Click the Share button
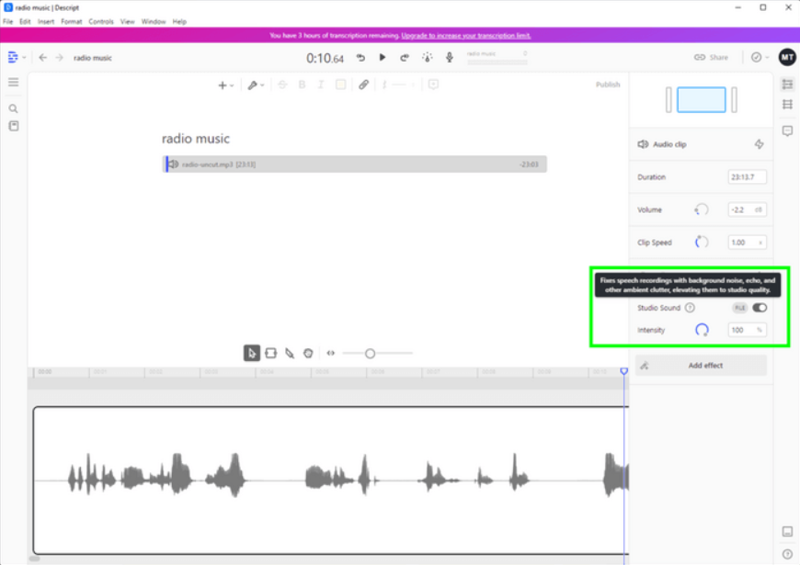 tap(711, 56)
